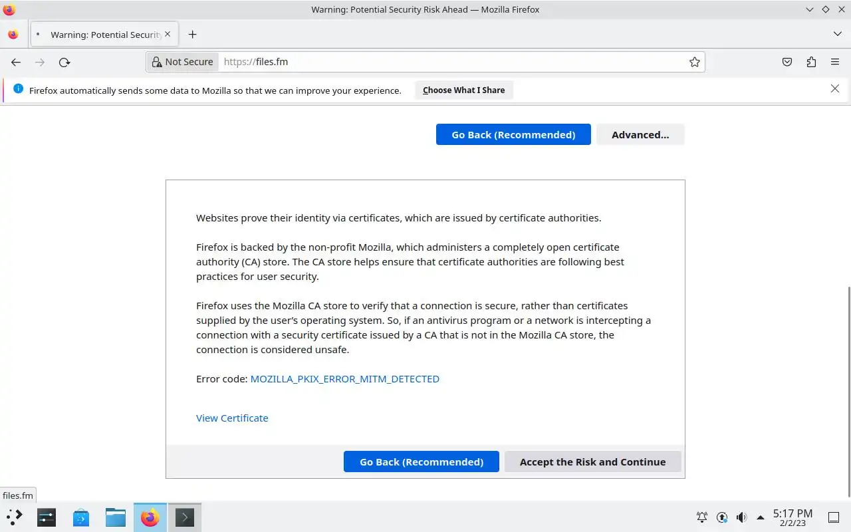
Task: Open the MOZILLA_PKIX_ERROR_MITM_DETECTED error code link
Action: point(344,379)
